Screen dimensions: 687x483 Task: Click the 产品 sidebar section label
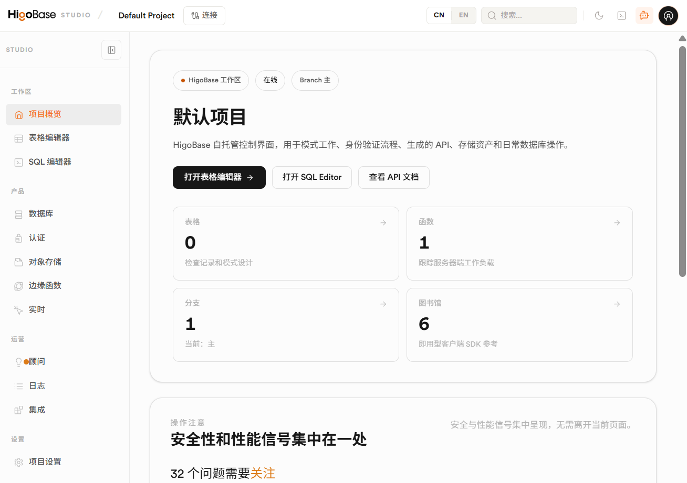click(x=18, y=191)
